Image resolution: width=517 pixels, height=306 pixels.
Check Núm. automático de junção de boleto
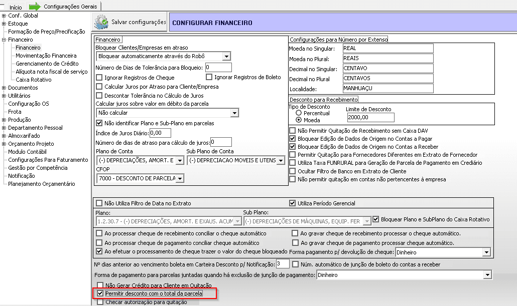(296, 264)
